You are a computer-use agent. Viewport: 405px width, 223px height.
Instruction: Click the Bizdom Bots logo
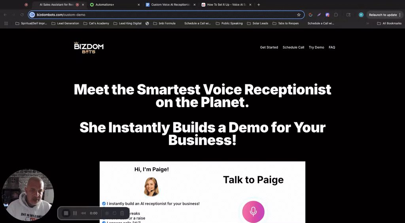click(x=89, y=47)
